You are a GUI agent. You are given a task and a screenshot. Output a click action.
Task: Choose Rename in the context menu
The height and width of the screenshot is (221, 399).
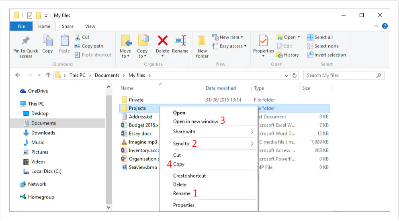tap(182, 194)
